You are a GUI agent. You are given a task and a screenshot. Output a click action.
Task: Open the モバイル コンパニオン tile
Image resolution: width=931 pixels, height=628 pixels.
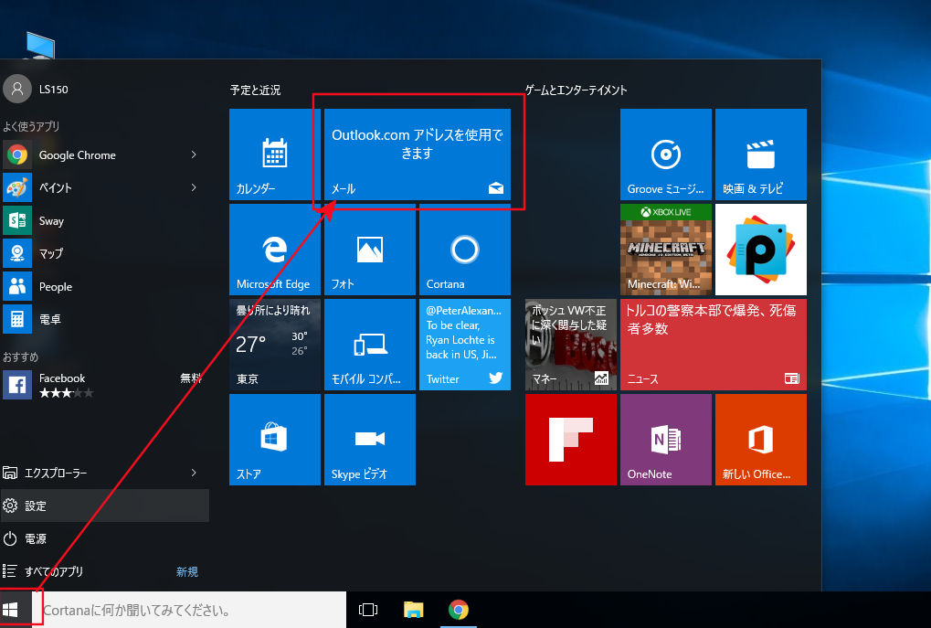click(x=370, y=345)
